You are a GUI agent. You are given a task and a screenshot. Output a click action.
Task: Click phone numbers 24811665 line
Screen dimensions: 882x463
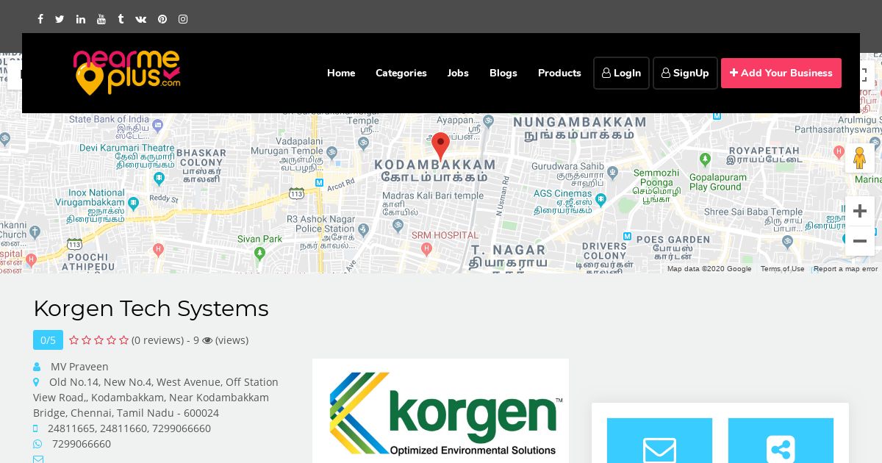pyautogui.click(x=129, y=428)
